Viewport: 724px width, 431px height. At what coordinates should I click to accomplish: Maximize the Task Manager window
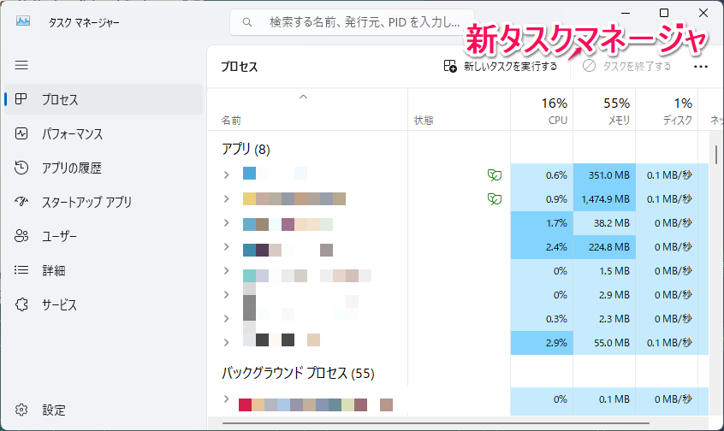click(664, 13)
